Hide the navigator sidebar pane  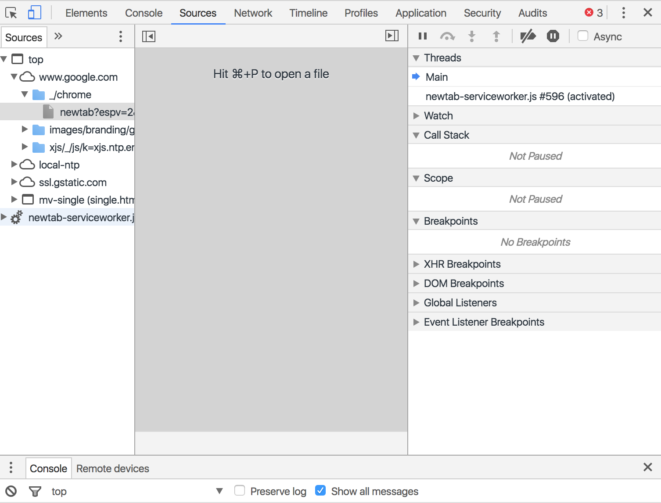pos(149,36)
